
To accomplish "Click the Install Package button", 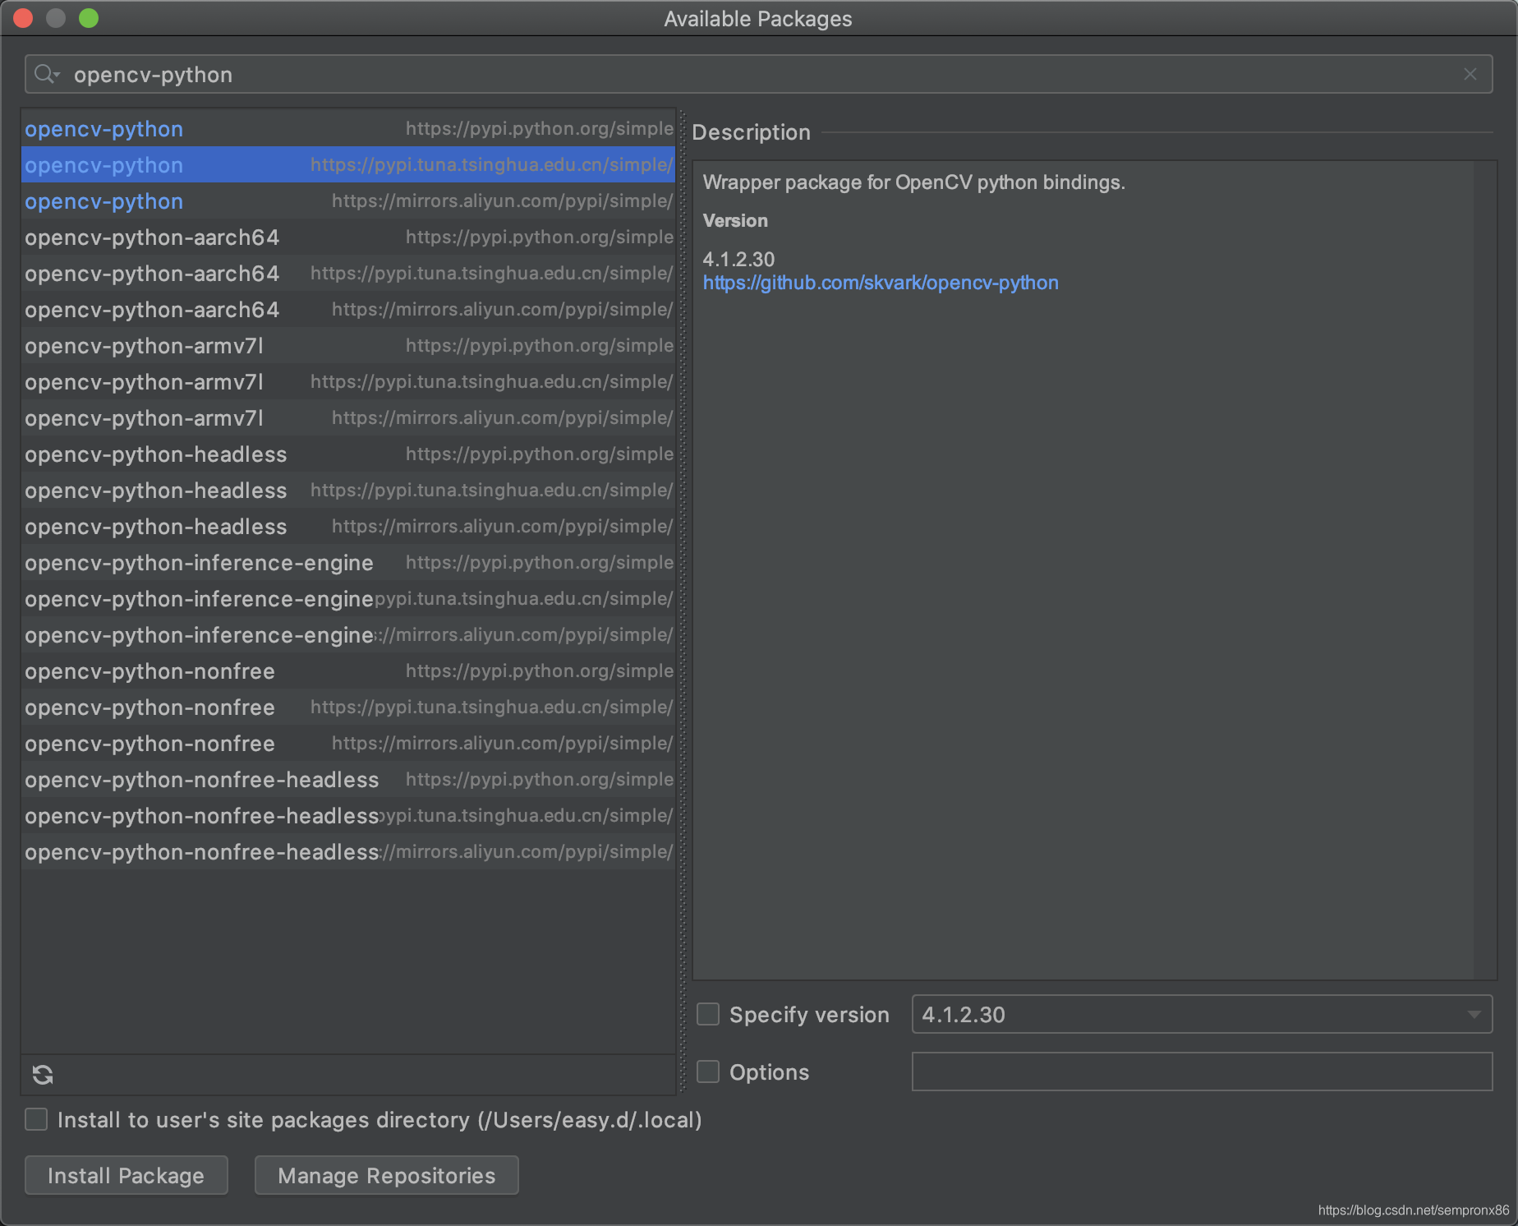I will click(x=126, y=1175).
